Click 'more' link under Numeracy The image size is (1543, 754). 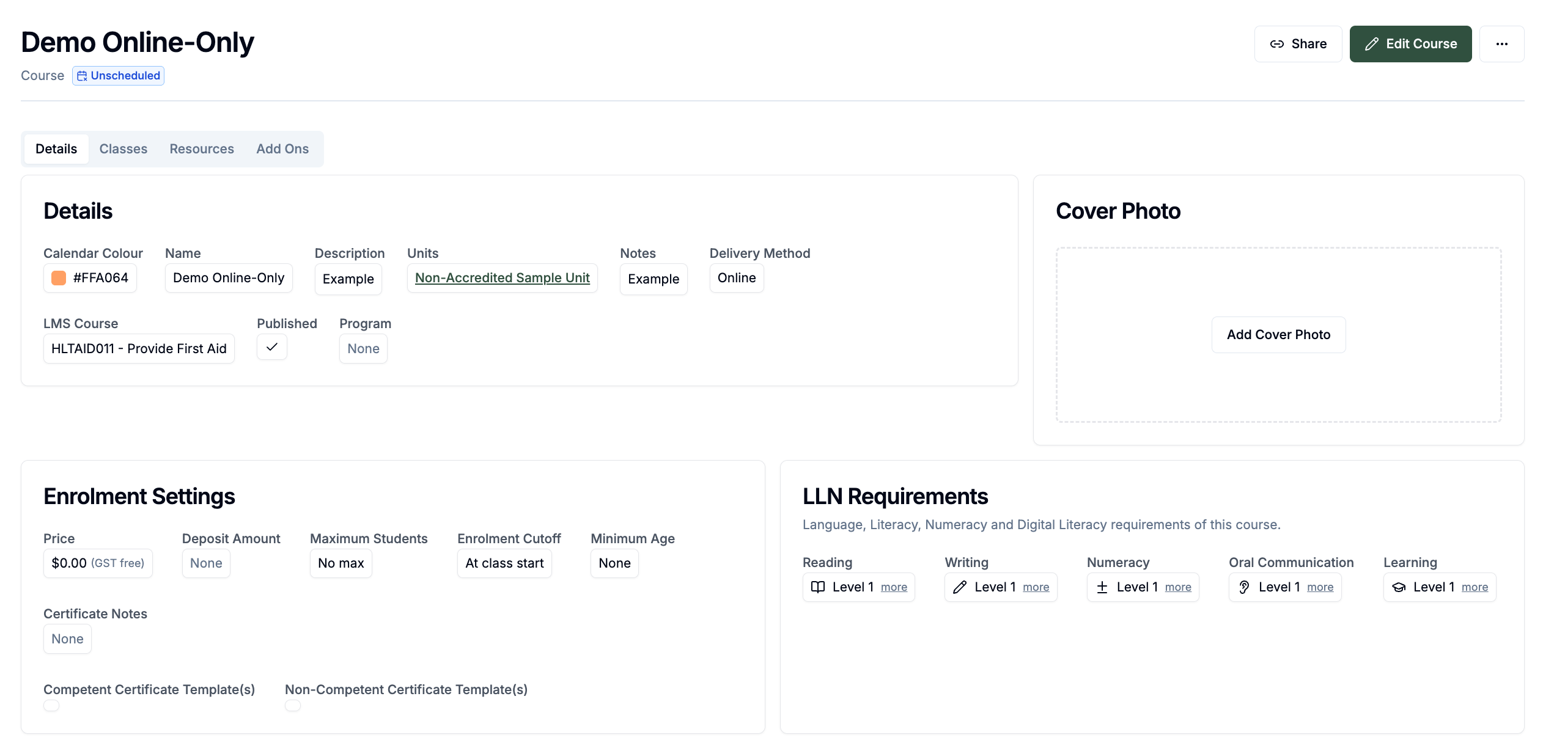point(1178,587)
